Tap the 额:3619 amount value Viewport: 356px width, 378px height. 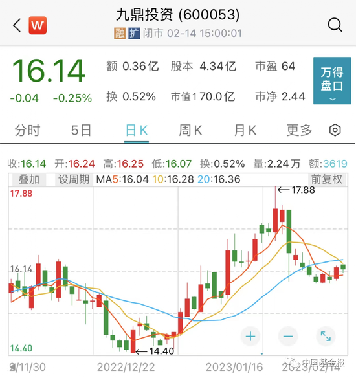click(328, 164)
